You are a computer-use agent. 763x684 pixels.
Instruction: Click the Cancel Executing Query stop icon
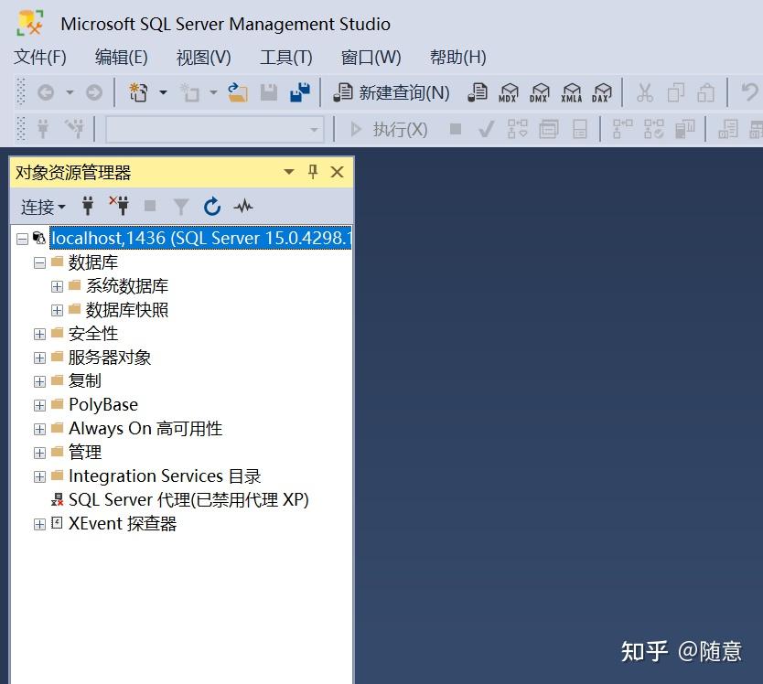click(456, 129)
